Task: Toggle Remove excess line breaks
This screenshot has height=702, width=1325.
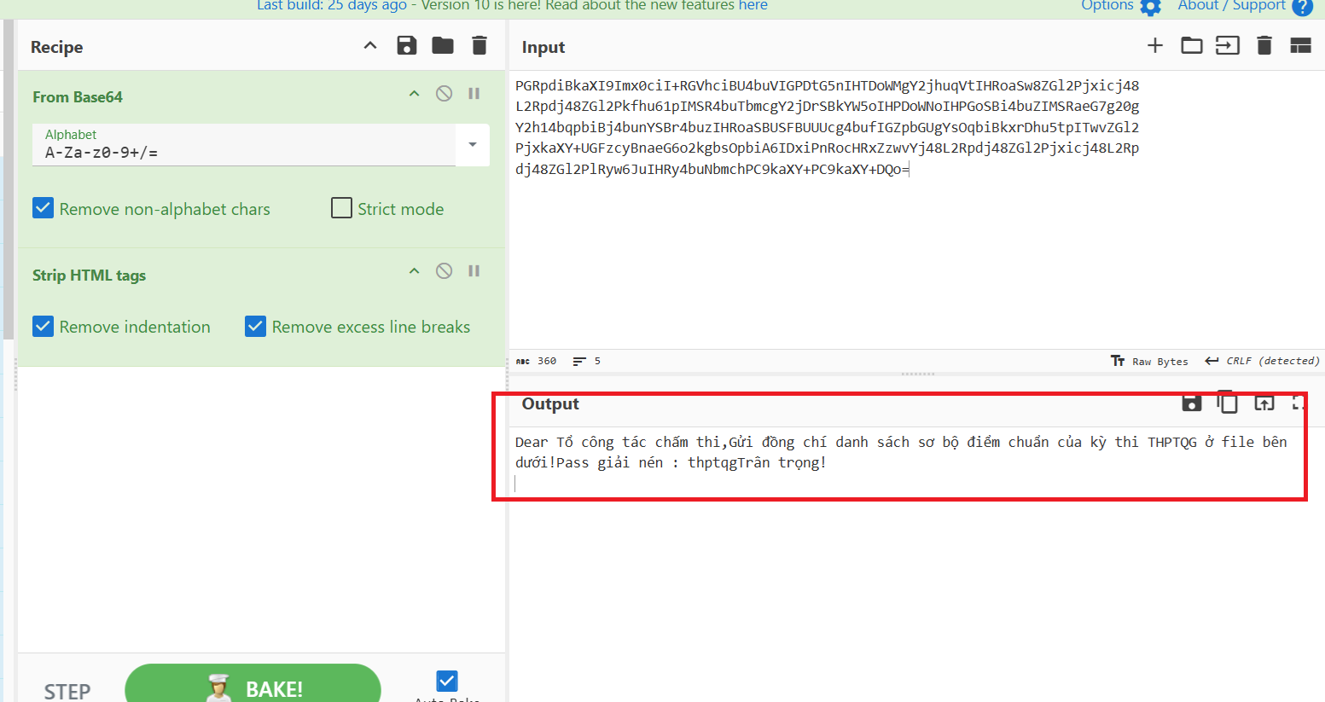Action: [x=256, y=327]
